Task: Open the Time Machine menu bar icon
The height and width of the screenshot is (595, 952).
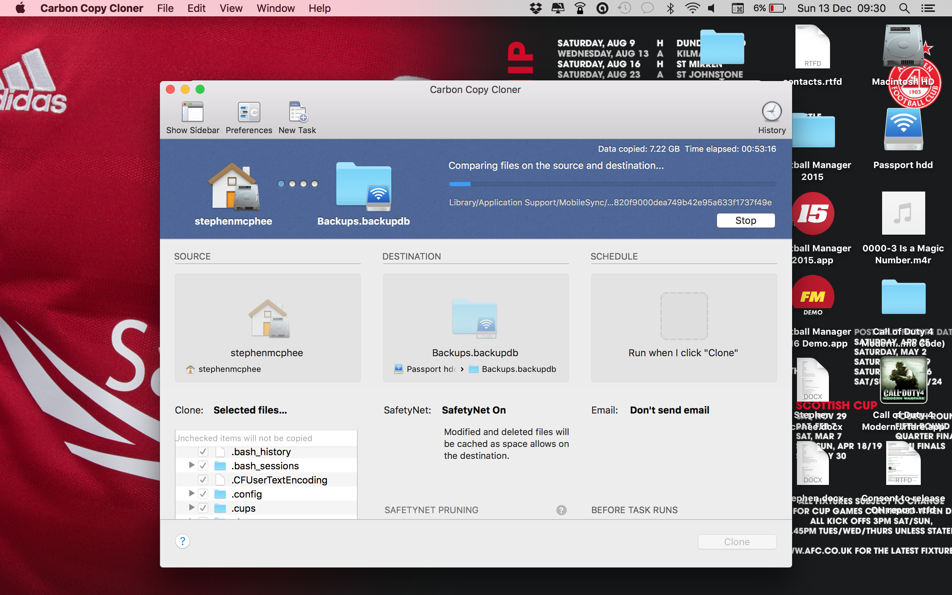Action: click(x=624, y=8)
